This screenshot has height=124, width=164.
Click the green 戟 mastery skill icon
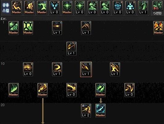14,28
